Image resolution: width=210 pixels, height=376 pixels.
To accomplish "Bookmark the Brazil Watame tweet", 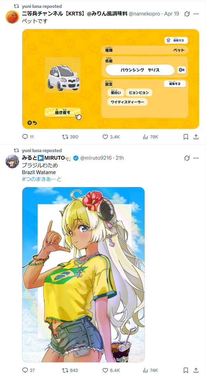I will [186, 370].
